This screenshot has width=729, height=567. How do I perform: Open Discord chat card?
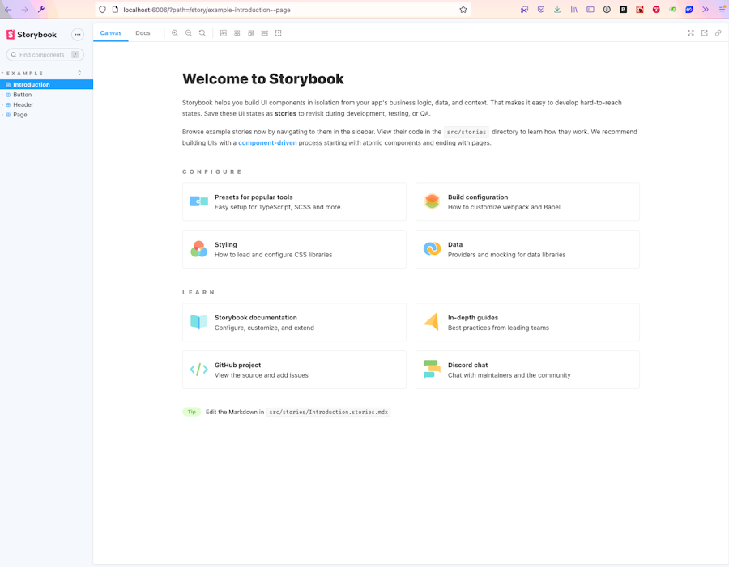click(527, 370)
